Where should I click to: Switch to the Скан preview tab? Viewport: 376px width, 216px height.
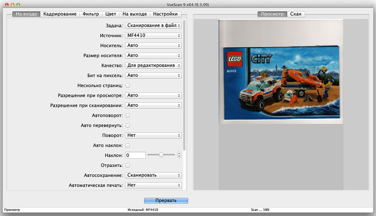point(296,14)
